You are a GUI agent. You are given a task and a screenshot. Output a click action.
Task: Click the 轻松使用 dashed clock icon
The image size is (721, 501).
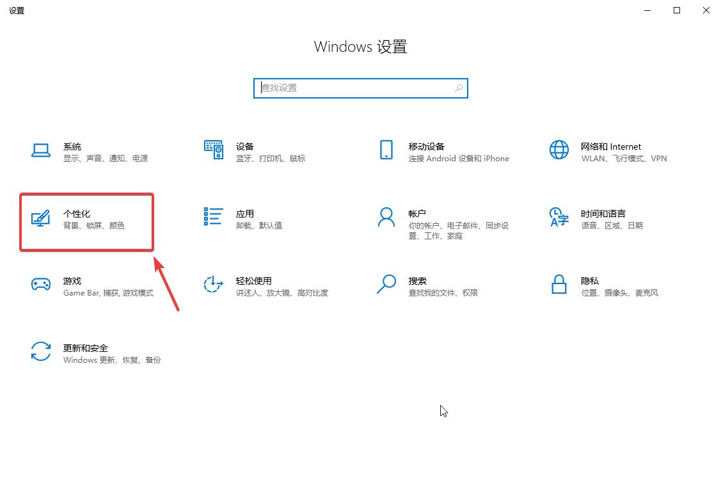click(x=214, y=284)
